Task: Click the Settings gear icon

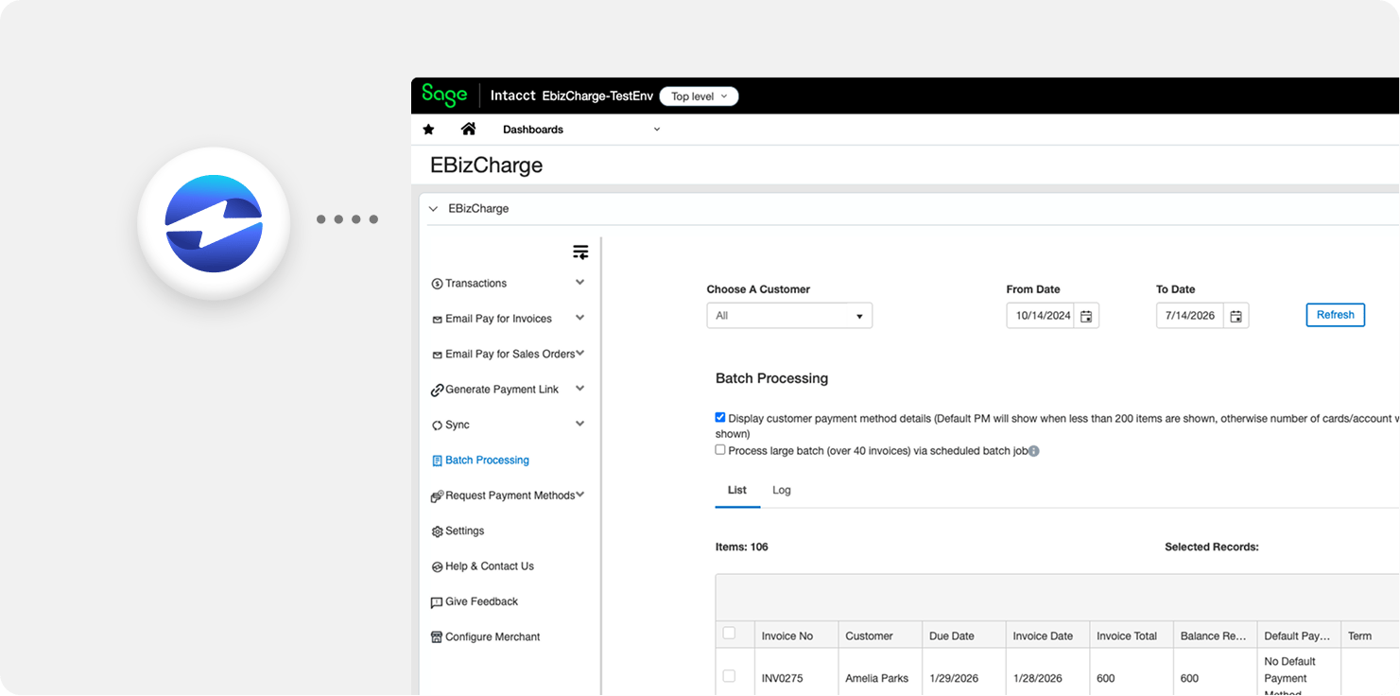Action: point(437,531)
